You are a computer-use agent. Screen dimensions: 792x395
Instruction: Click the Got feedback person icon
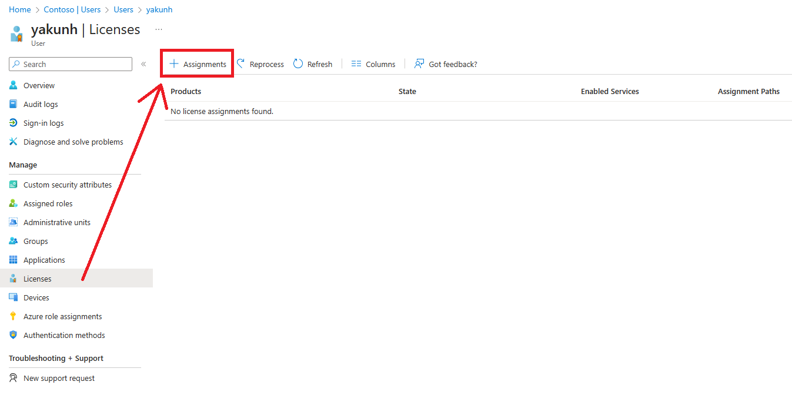419,63
